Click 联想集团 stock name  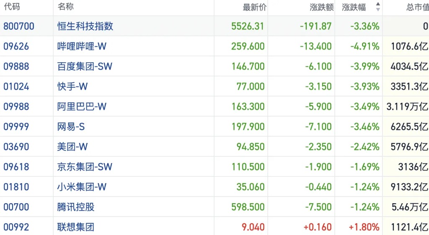point(75,227)
